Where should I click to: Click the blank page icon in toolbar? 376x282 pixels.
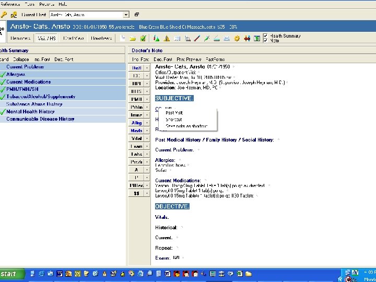[x=123, y=38]
